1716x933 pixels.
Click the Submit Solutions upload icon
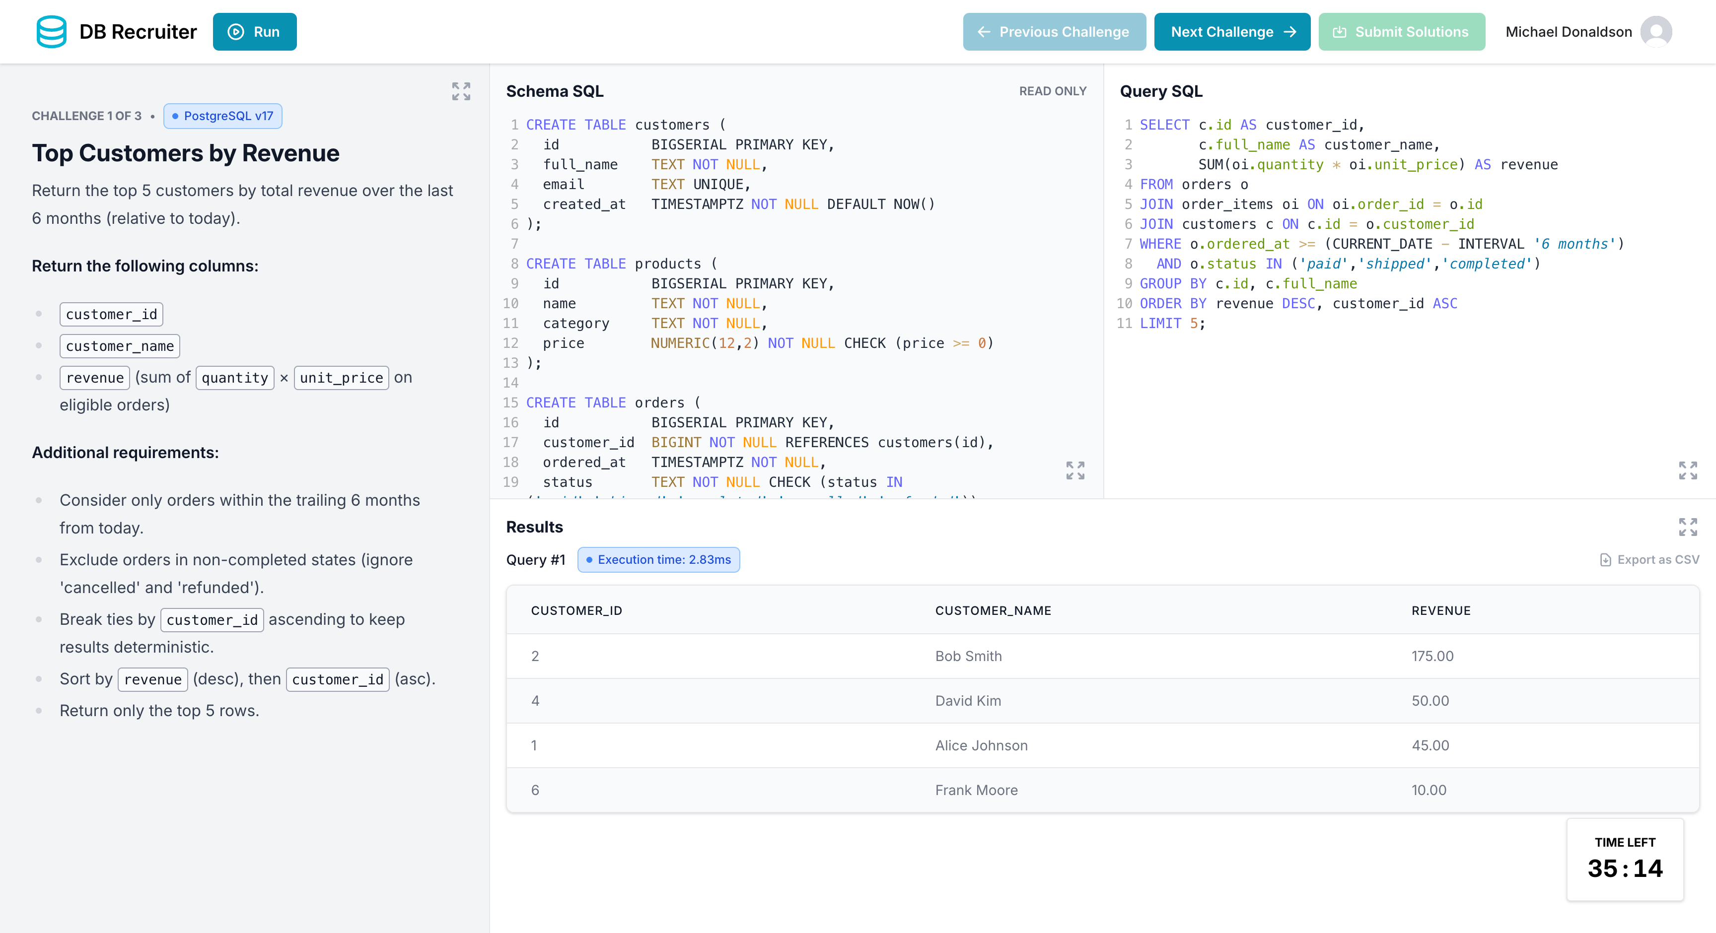pyautogui.click(x=1341, y=31)
